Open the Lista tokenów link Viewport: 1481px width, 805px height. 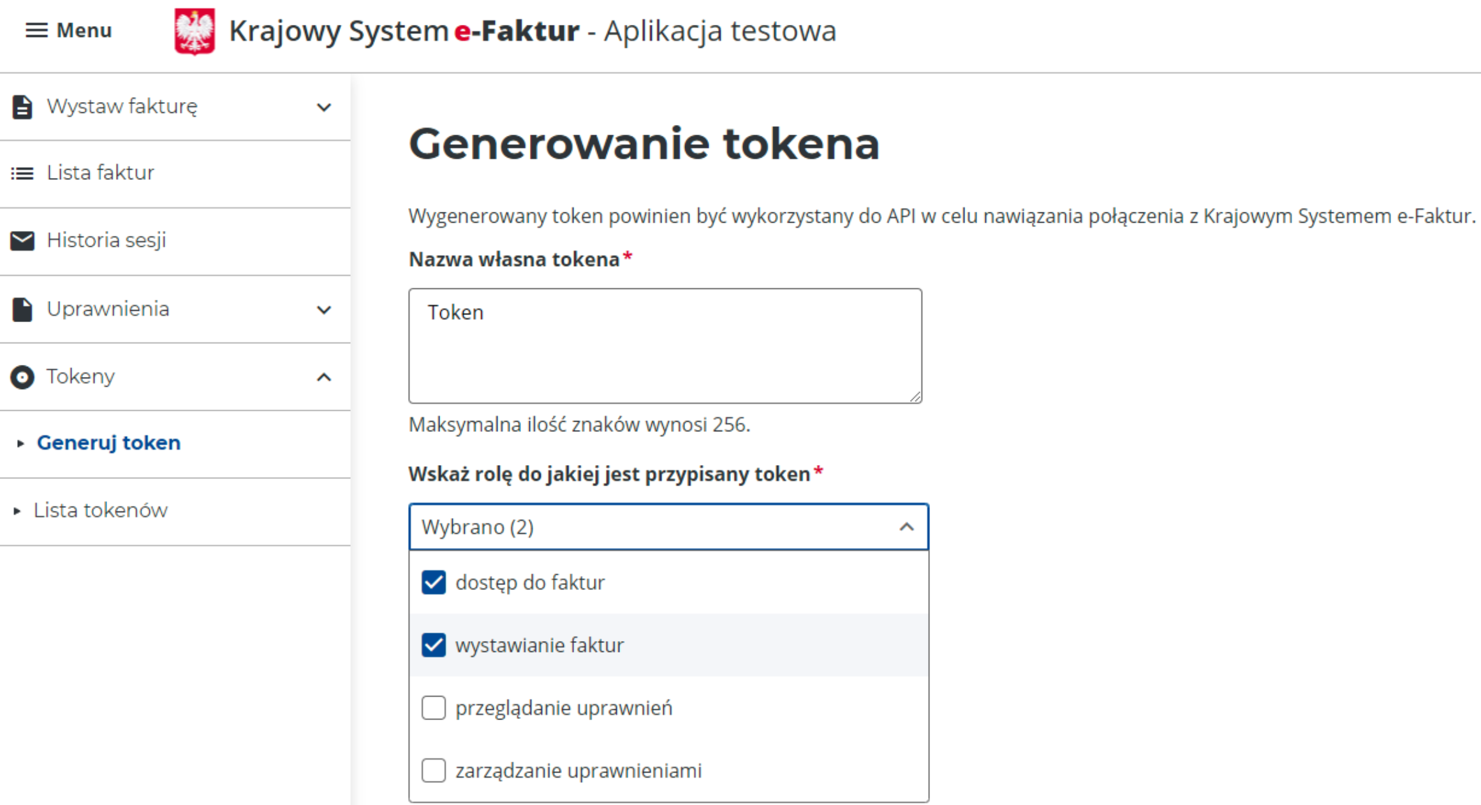pos(100,510)
